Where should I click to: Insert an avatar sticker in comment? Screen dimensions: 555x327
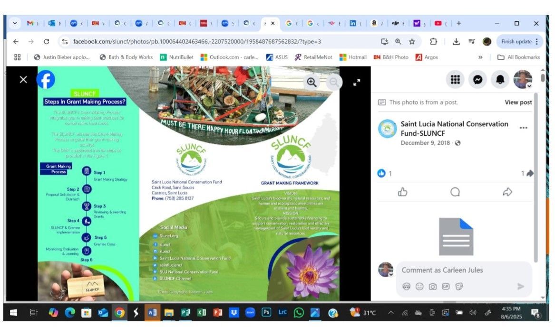[406, 286]
